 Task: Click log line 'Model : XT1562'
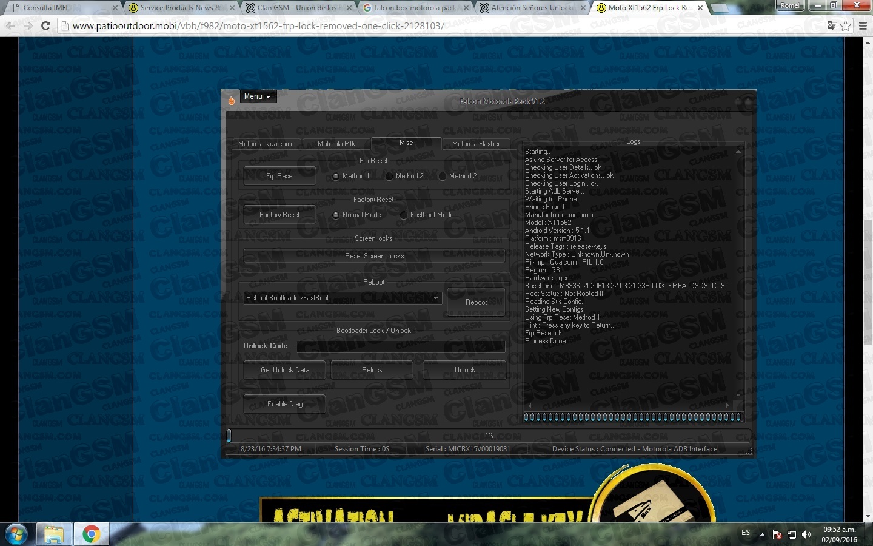pyautogui.click(x=548, y=223)
